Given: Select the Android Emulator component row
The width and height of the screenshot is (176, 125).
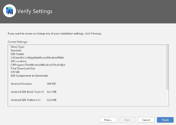Looking at the screenshot, I should (x=33, y=84).
